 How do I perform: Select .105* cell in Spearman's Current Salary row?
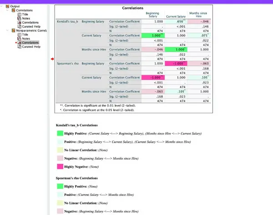coord(199,77)
